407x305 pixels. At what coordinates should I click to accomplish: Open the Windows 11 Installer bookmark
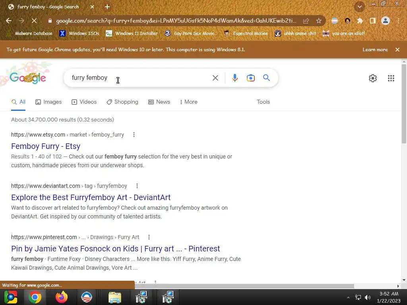pos(132,33)
